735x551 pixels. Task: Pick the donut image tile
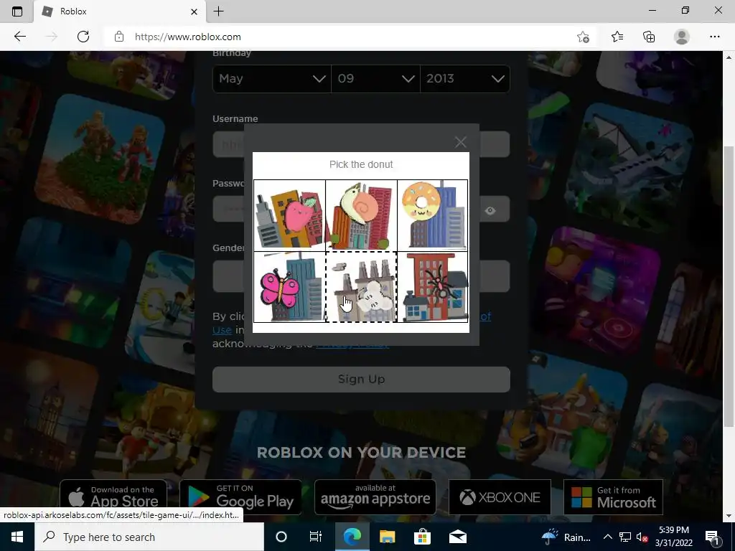[x=432, y=215]
